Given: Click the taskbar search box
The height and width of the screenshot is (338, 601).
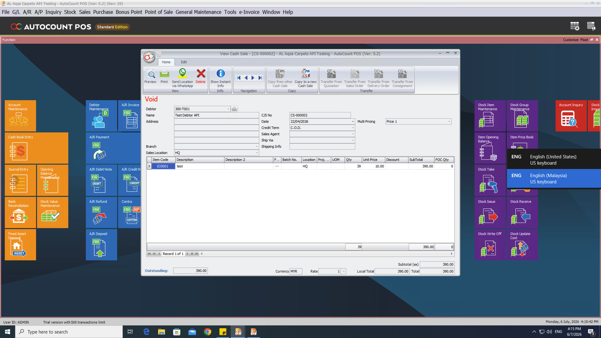Looking at the screenshot, I should tap(69, 332).
